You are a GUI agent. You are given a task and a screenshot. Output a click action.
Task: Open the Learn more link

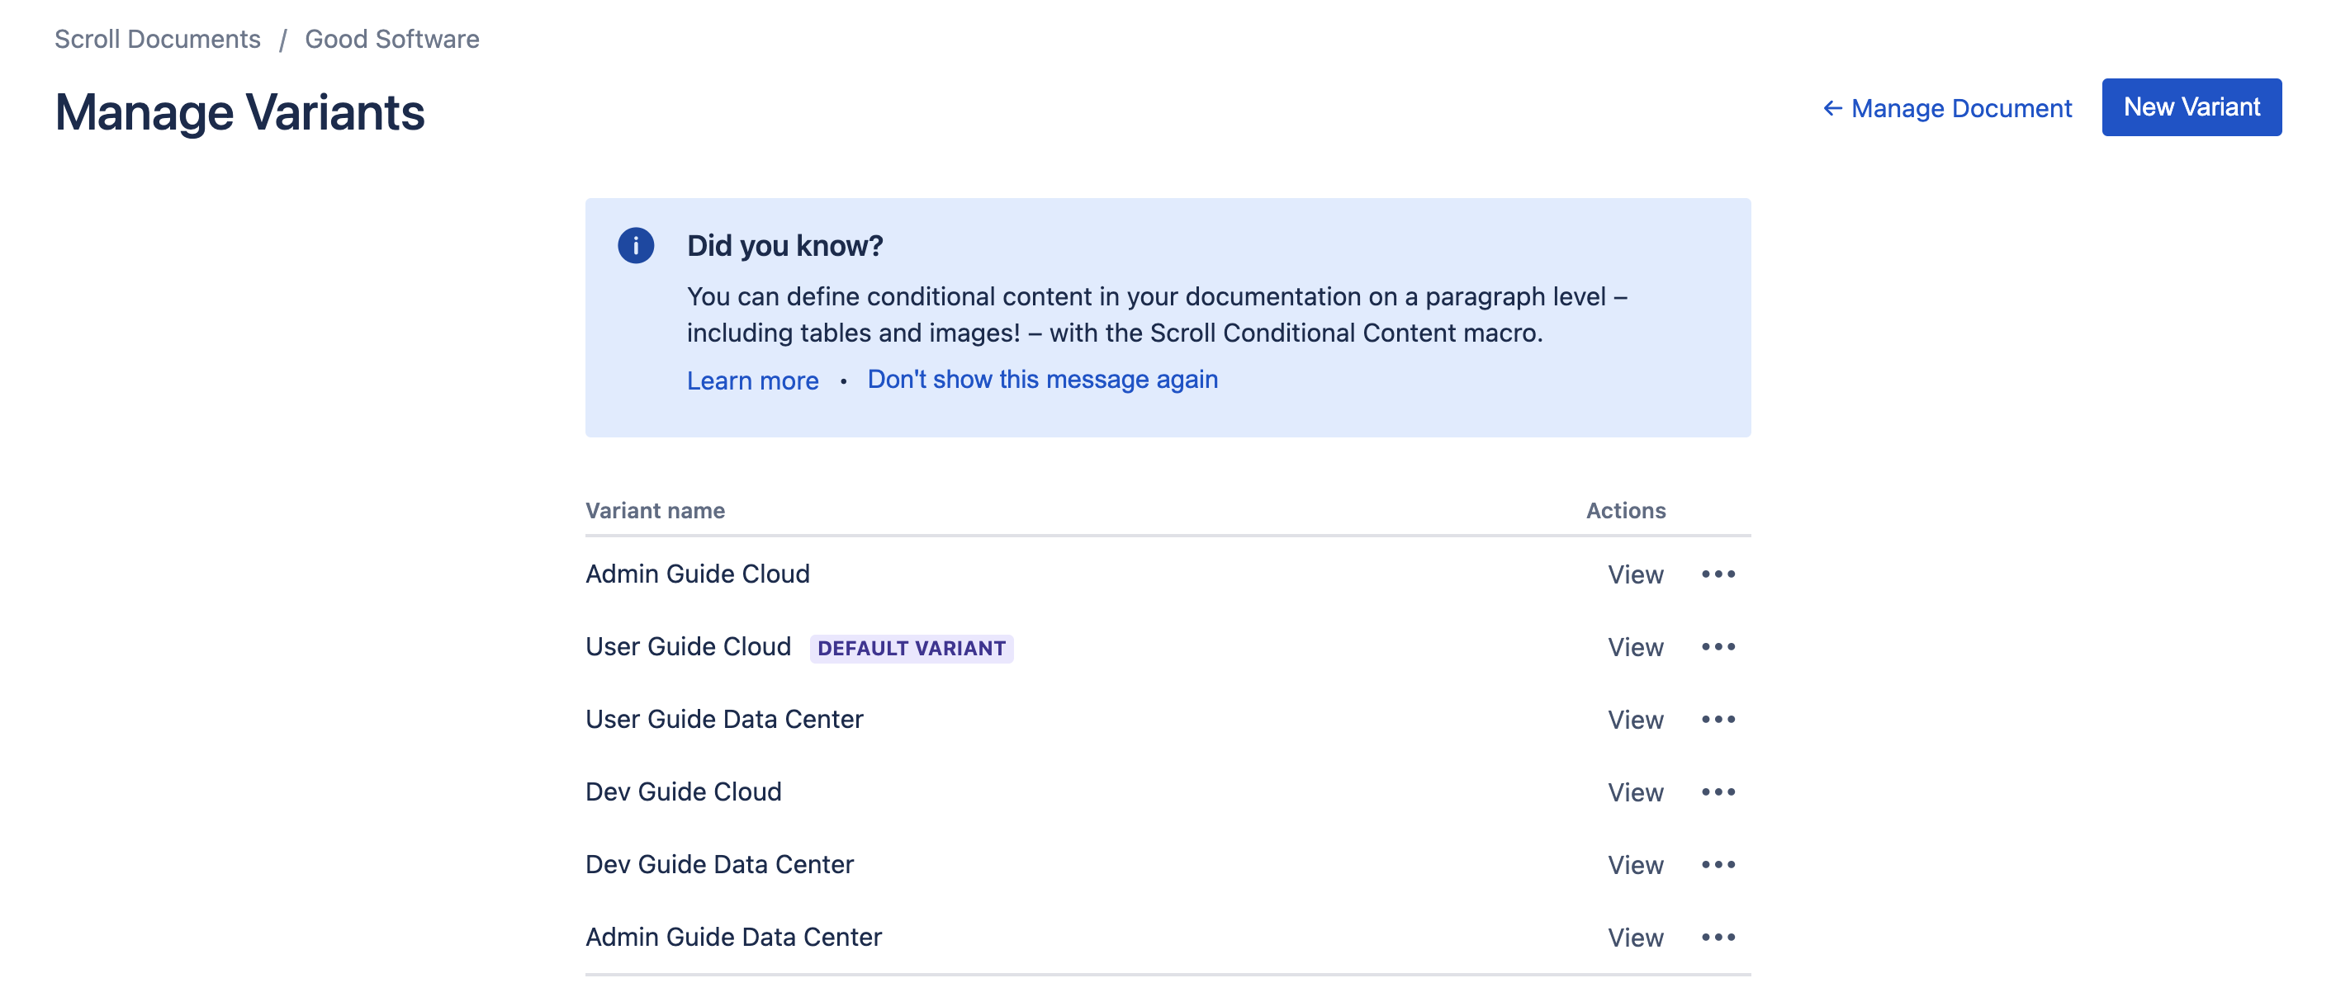tap(751, 380)
